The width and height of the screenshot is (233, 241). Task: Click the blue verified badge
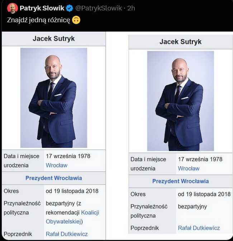click(70, 8)
